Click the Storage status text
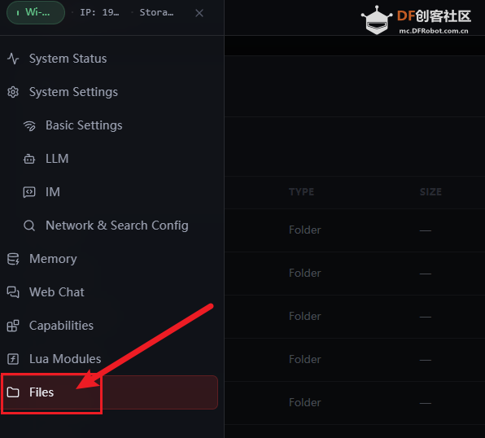The width and height of the screenshot is (485, 438). [x=156, y=12]
